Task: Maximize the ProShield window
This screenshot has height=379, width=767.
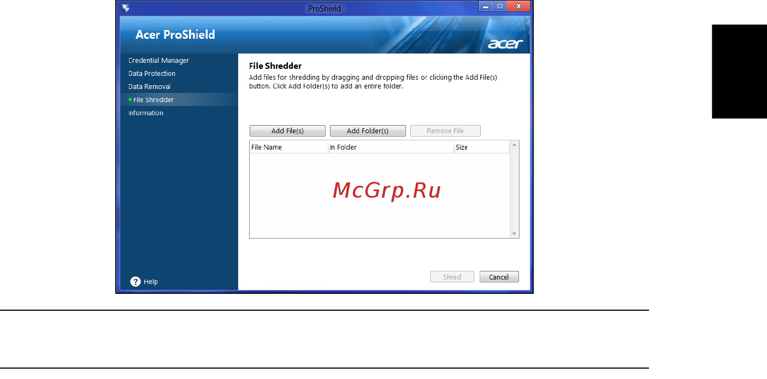Action: 499,6
